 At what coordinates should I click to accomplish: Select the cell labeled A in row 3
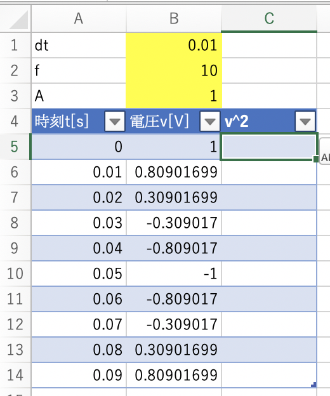[x=79, y=96]
